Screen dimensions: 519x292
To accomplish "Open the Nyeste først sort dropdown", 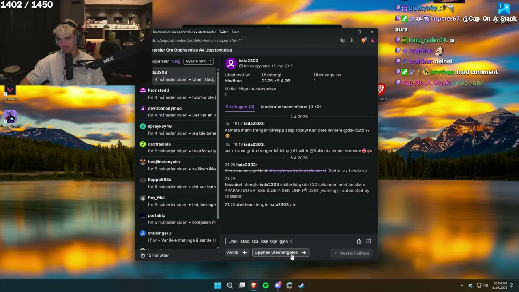I will 199,61.
